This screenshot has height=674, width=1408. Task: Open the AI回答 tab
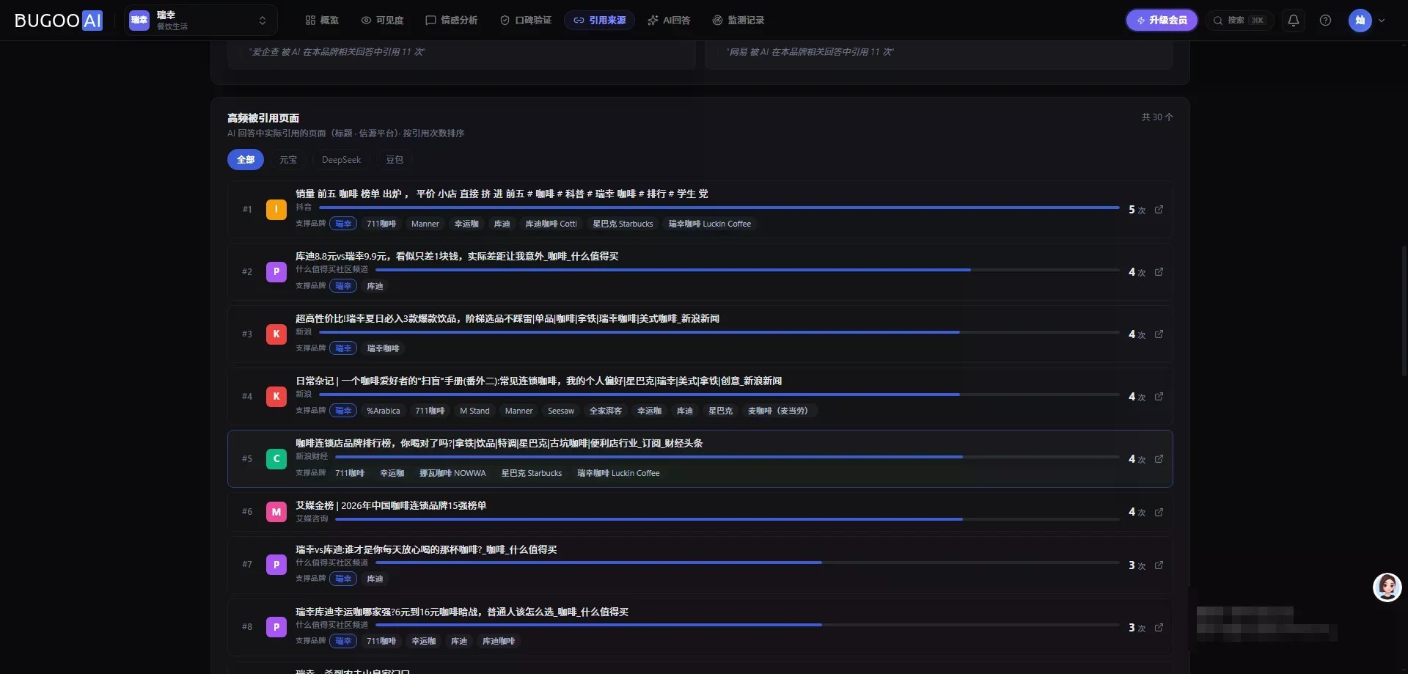point(669,21)
